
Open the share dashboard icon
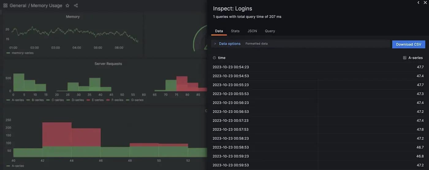76,6
